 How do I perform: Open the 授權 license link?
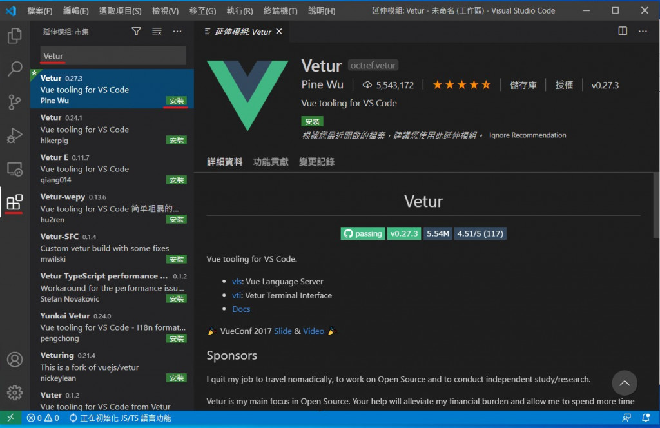(x=564, y=85)
